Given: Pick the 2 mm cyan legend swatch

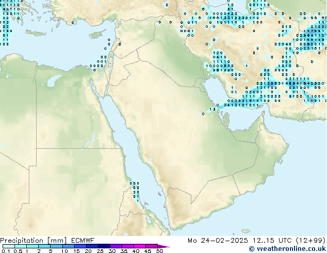Looking at the screenshot, I should tap(43, 246).
